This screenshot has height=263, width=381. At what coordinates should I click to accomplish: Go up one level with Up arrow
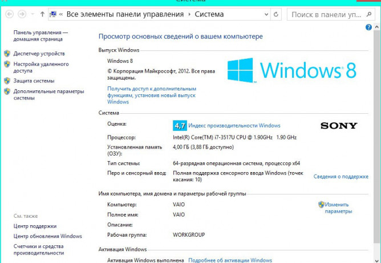tap(42, 14)
